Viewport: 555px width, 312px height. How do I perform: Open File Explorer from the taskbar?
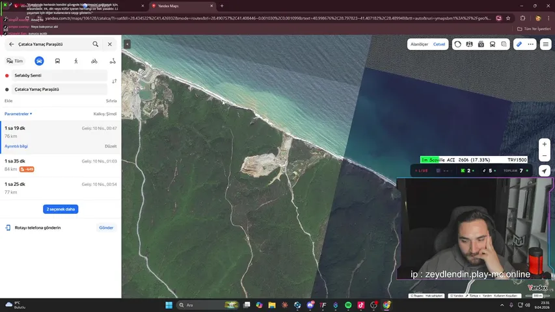[x=272, y=305]
